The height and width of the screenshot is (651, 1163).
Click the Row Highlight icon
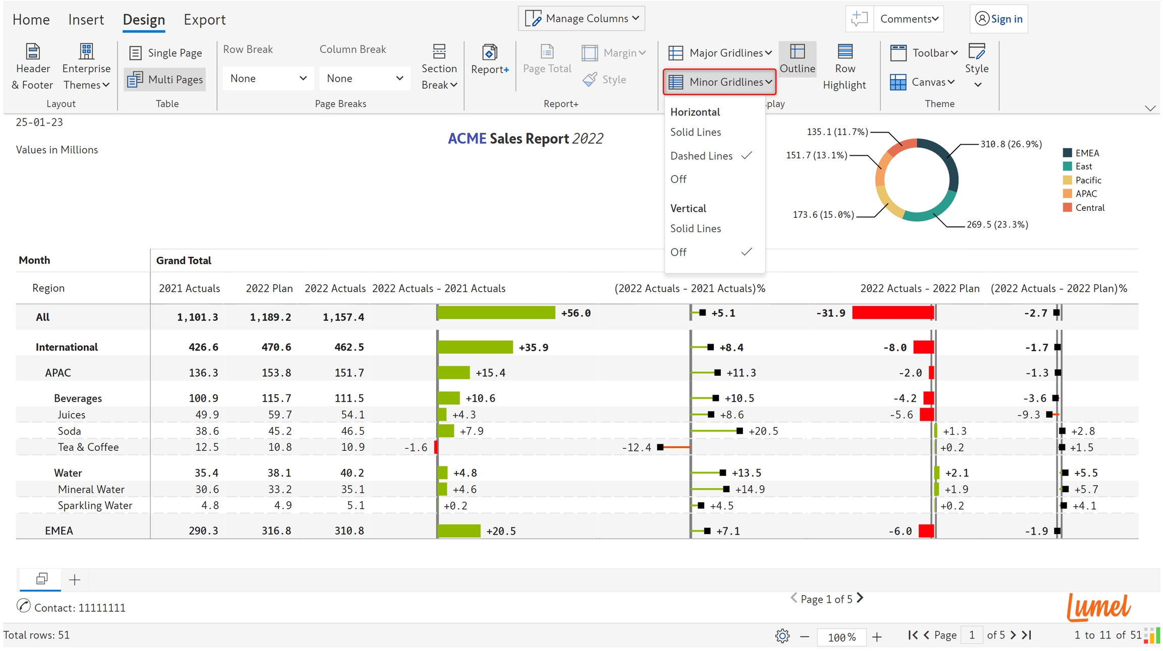[844, 52]
